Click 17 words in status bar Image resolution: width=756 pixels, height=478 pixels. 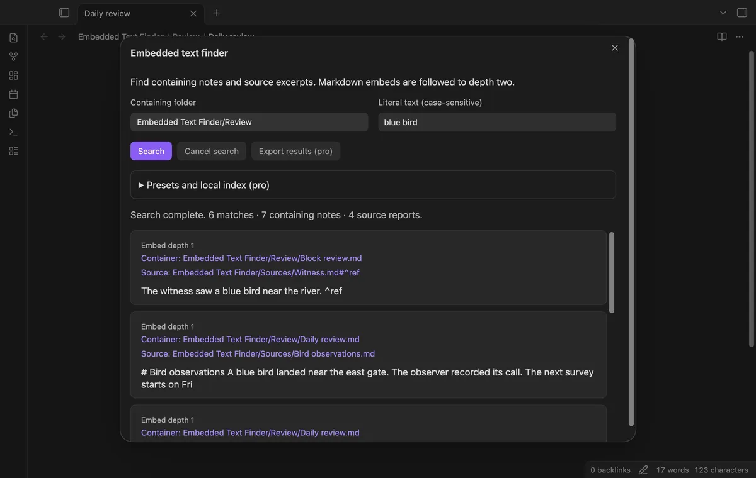coord(672,470)
